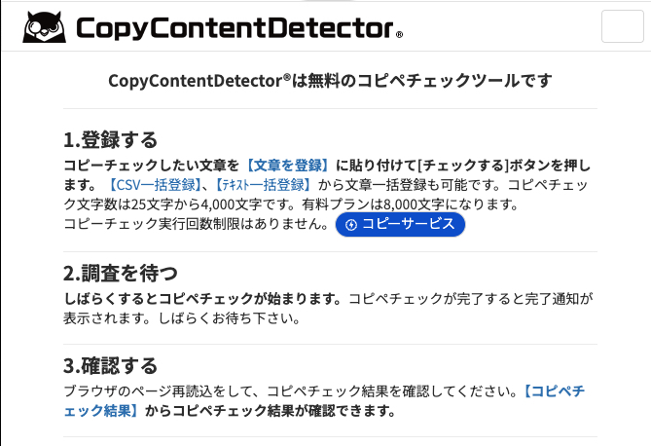Viewport: 651px width, 446px height.
Task: Click the text コピーチェック実行回数制限はありません
Action: click(197, 225)
